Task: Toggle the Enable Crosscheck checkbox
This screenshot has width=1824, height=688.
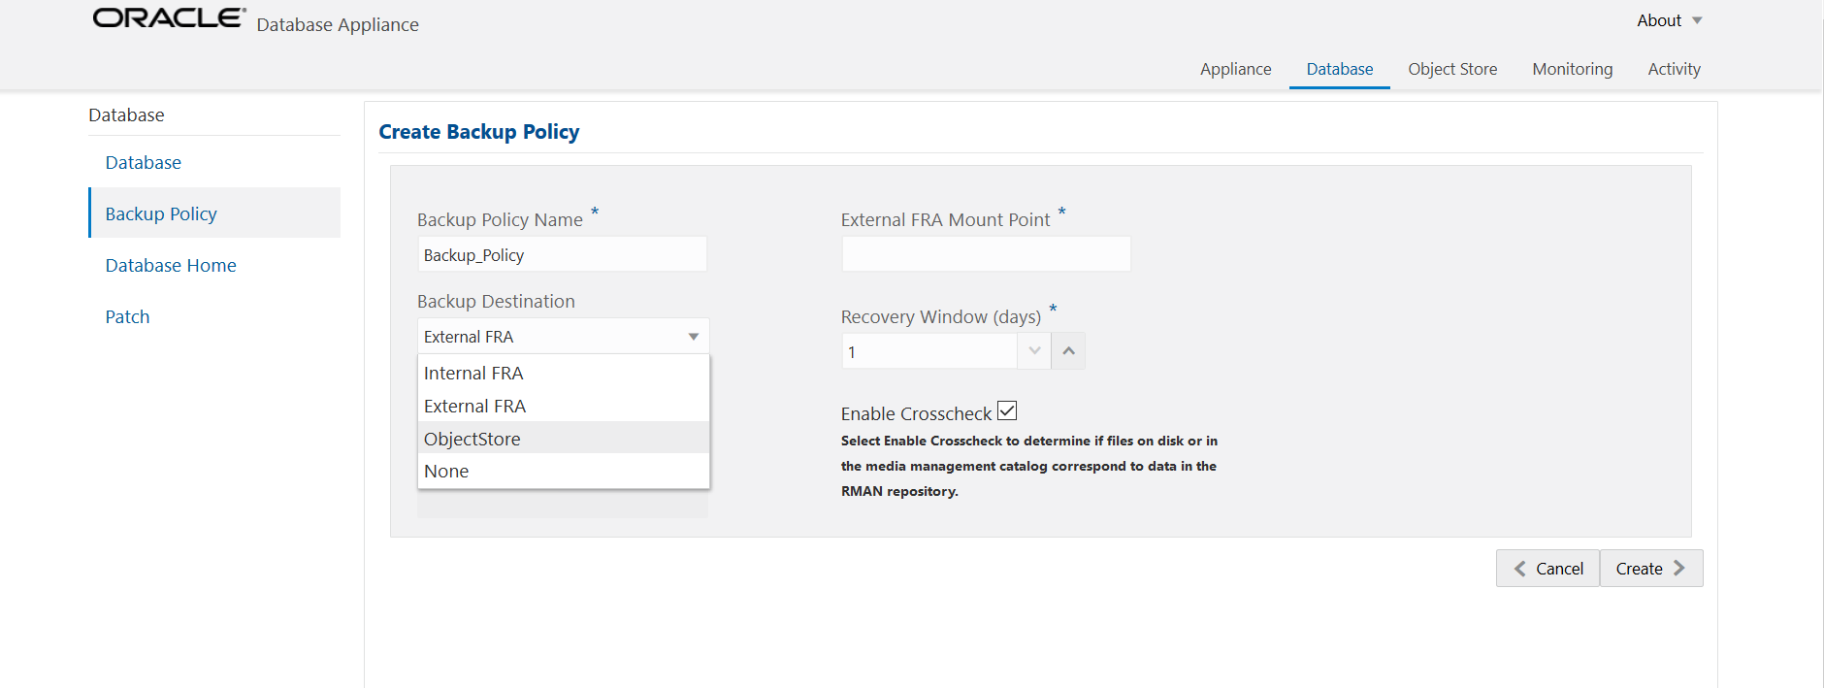Action: point(1007,411)
